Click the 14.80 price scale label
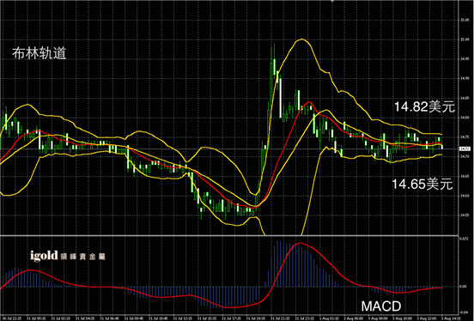The width and height of the screenshot is (474, 321). coord(465,118)
